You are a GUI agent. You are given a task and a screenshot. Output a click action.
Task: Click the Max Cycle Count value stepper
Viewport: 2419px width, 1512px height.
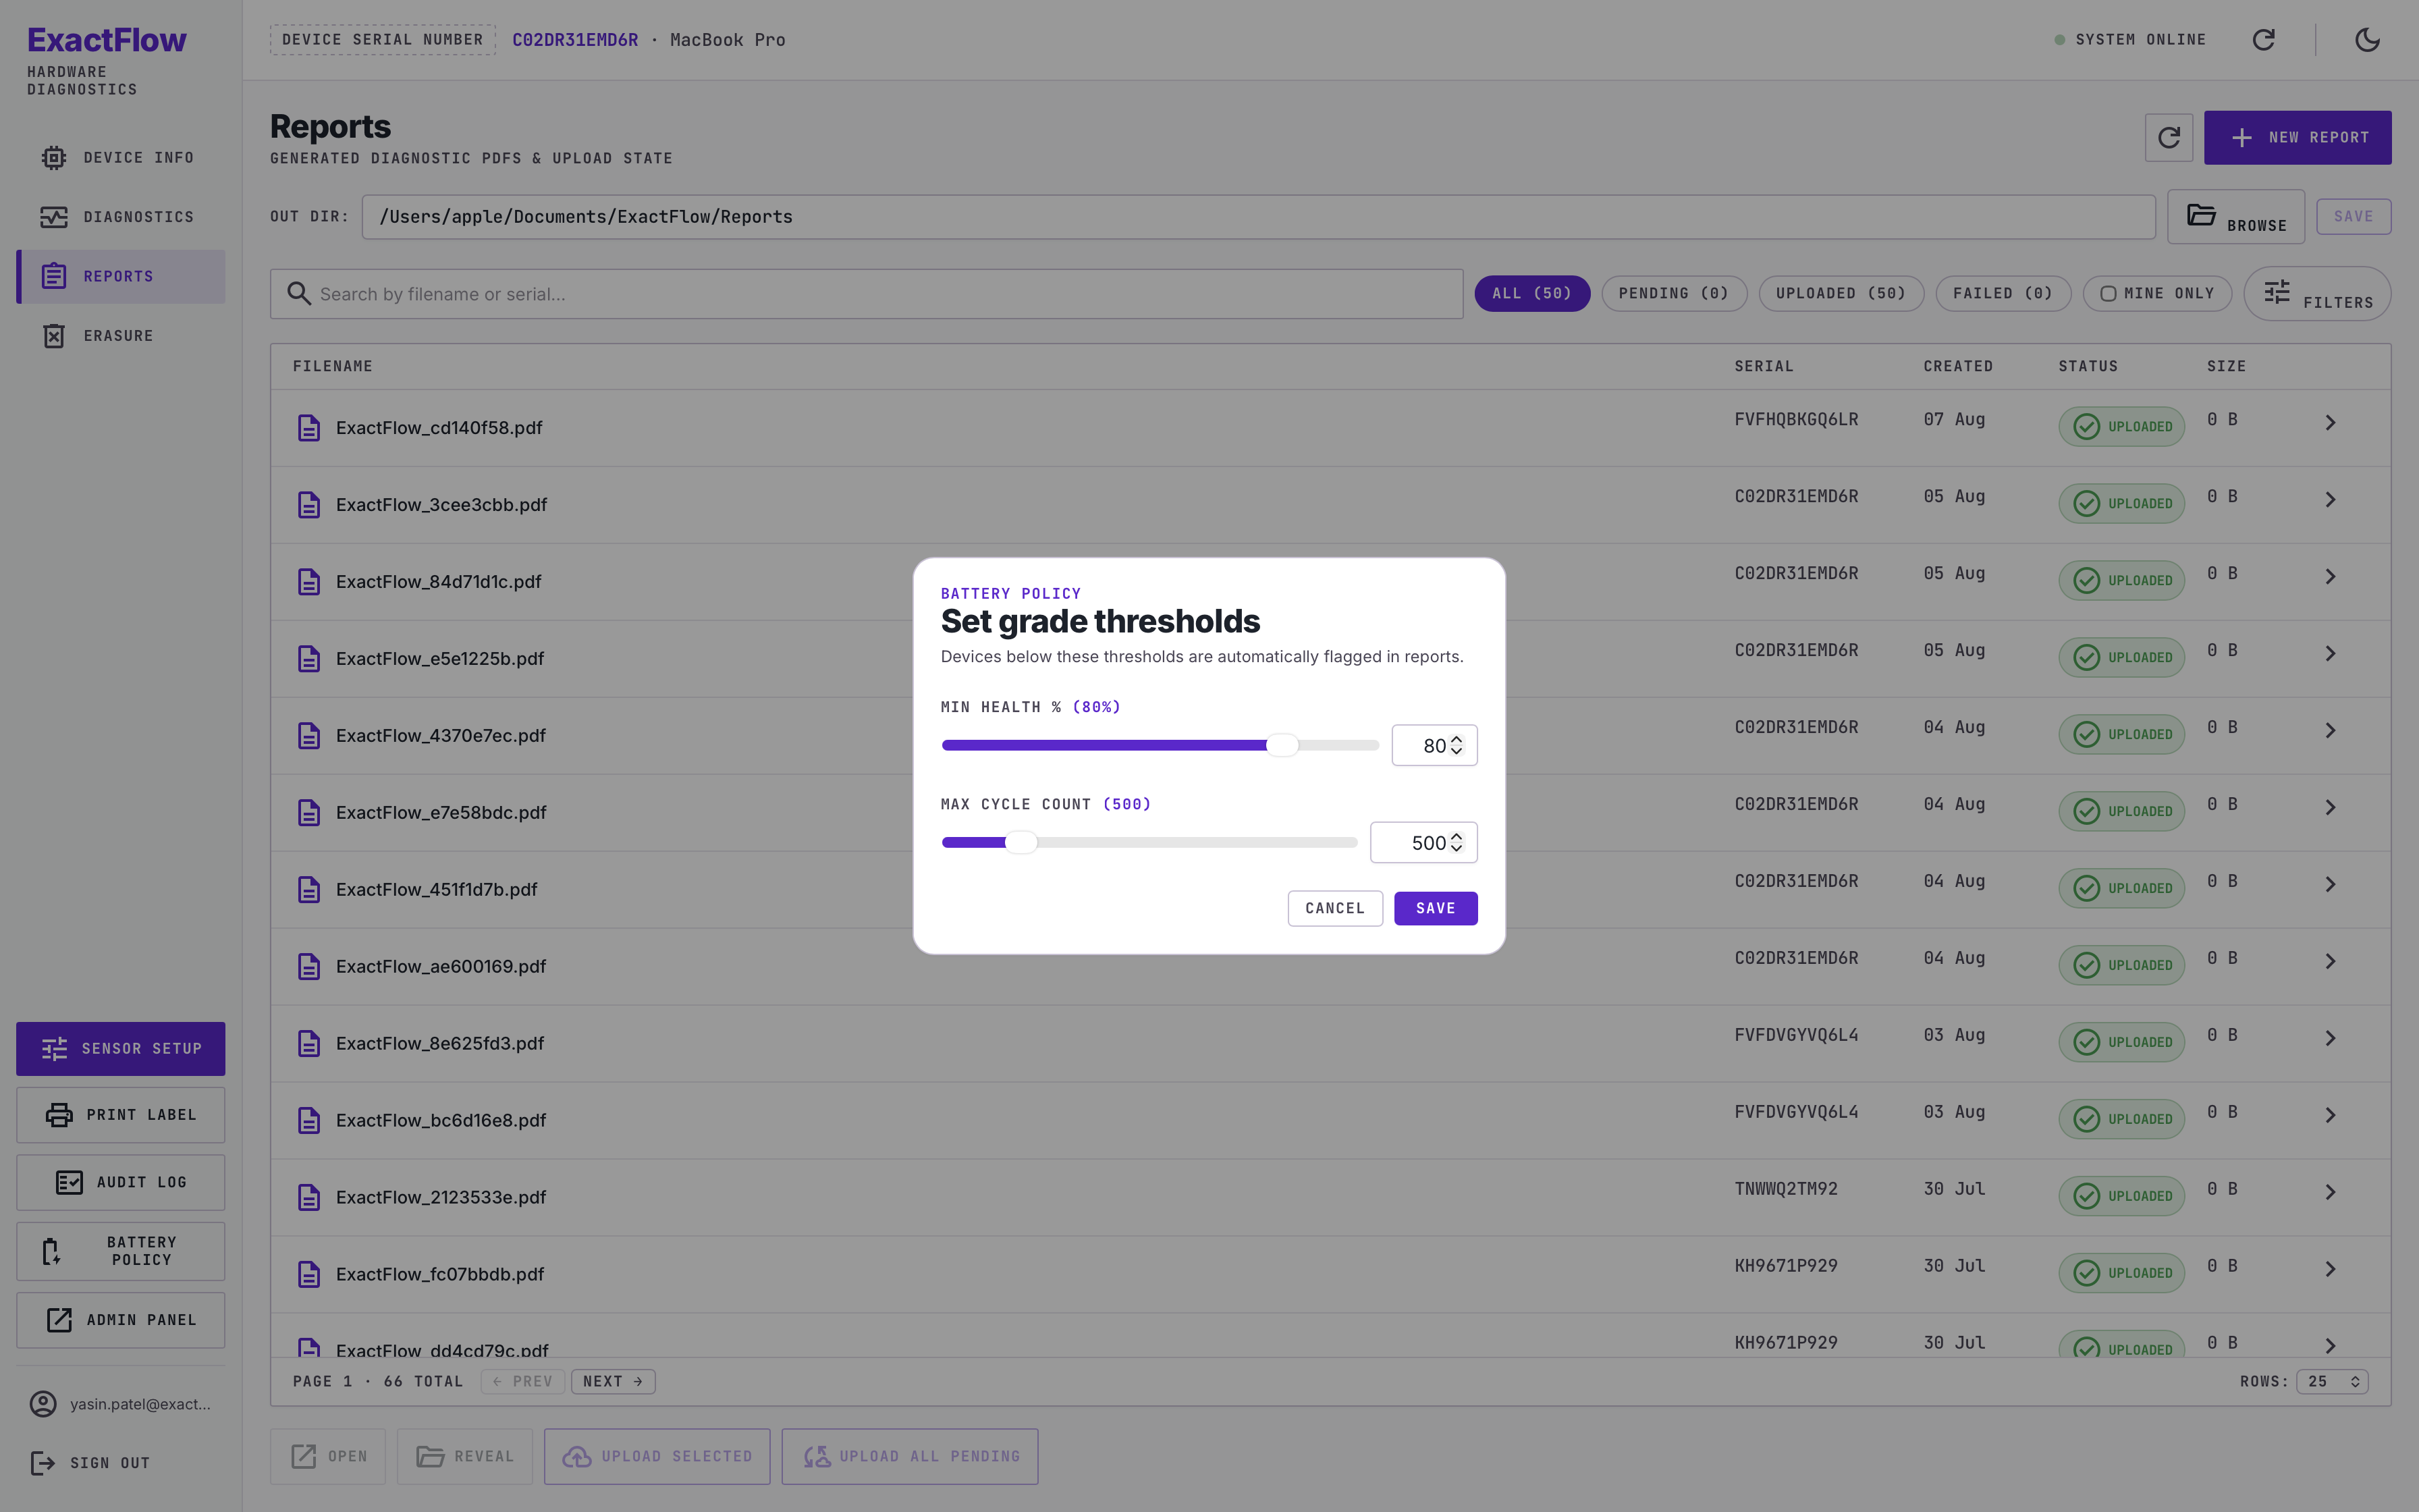click(1457, 843)
